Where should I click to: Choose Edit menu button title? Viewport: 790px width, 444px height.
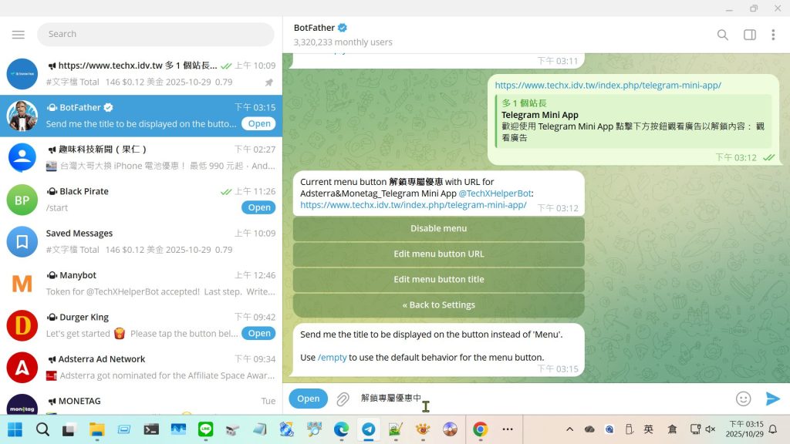pyautogui.click(x=438, y=279)
